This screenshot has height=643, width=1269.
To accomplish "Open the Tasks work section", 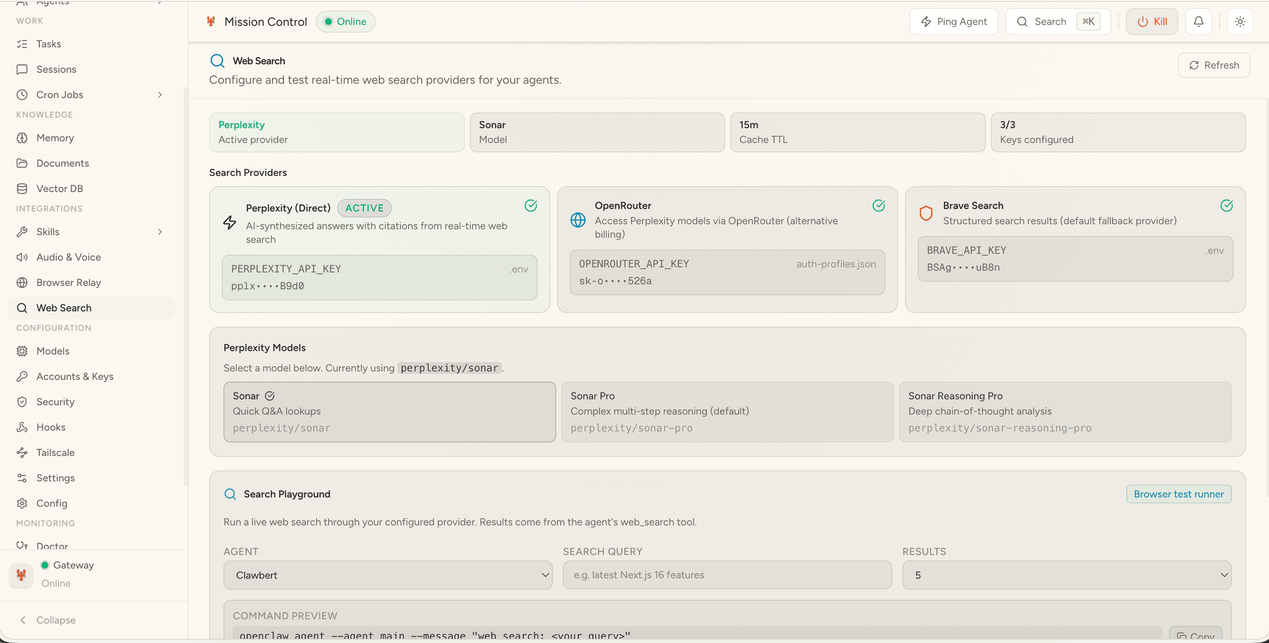I will (x=49, y=43).
